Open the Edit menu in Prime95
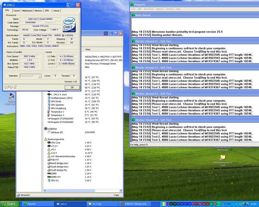The image size is (259, 207). pos(140,9)
